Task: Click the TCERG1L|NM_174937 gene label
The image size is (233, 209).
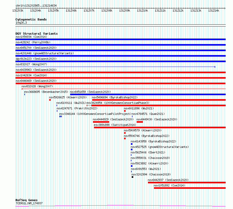Action: click(x=29, y=203)
